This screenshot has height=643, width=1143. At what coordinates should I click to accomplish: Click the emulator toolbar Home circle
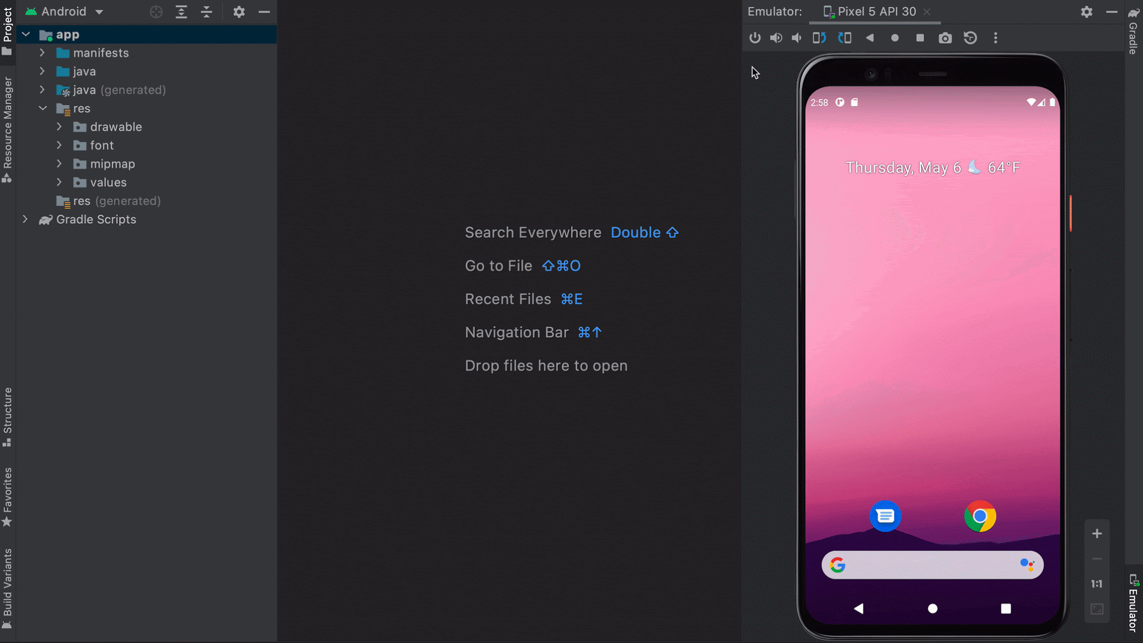895,38
